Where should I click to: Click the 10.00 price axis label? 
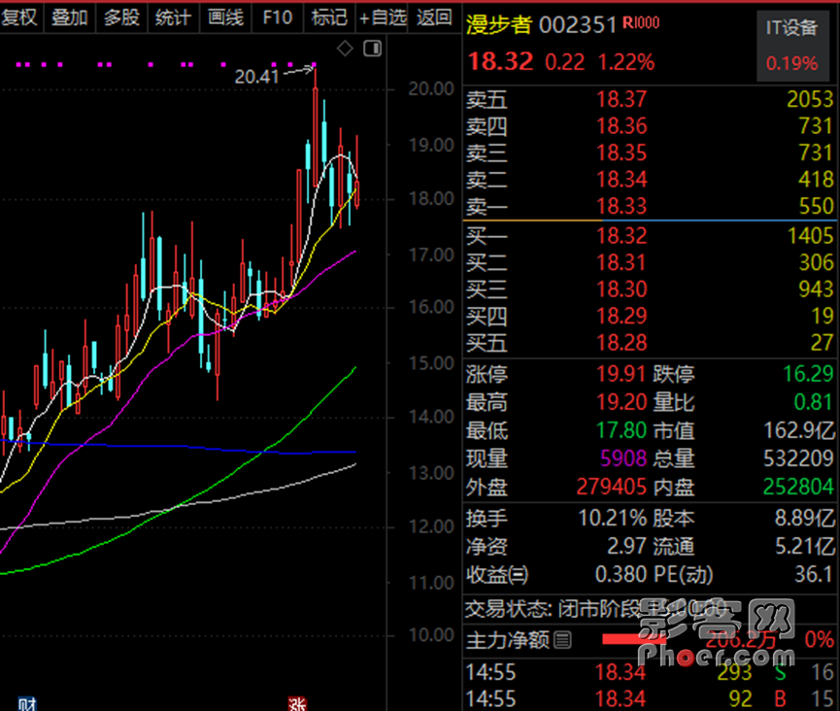point(431,635)
